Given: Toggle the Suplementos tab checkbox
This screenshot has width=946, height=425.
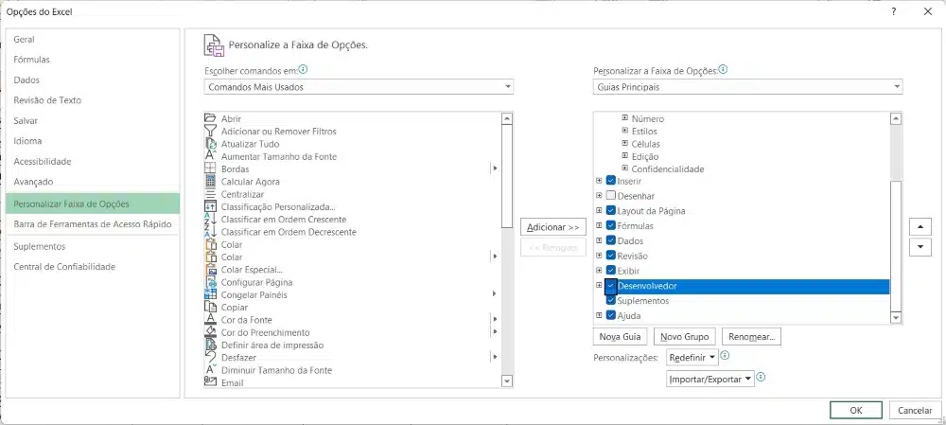Looking at the screenshot, I should 610,300.
